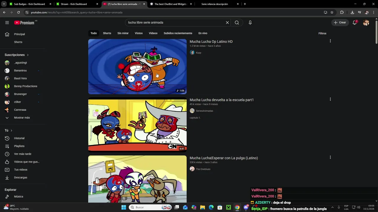
Task: Open Ver más tarde list
Action: 22,154
